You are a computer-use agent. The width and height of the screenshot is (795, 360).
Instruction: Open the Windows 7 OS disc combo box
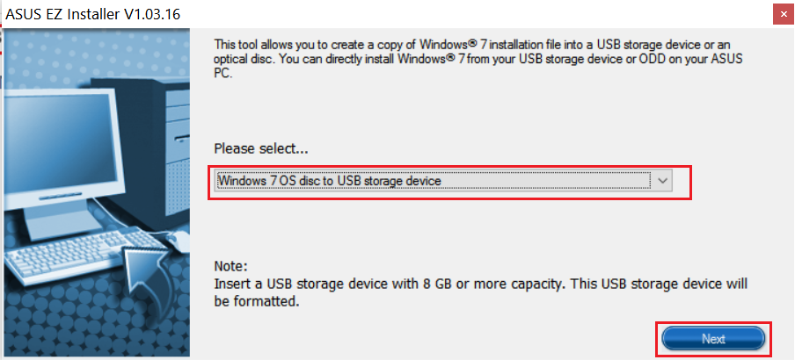pos(443,181)
